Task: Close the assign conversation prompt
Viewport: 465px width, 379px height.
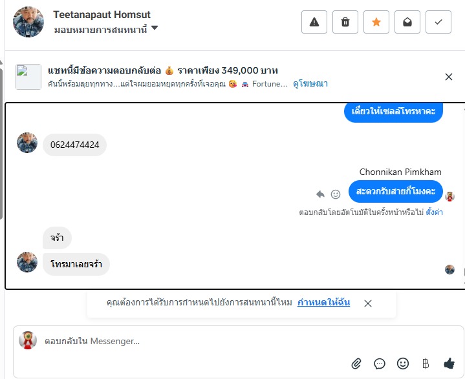Action: click(x=368, y=303)
